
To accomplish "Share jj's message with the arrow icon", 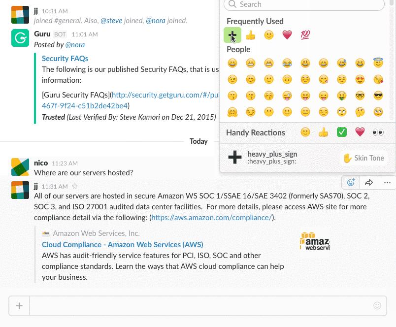I will [369, 182].
